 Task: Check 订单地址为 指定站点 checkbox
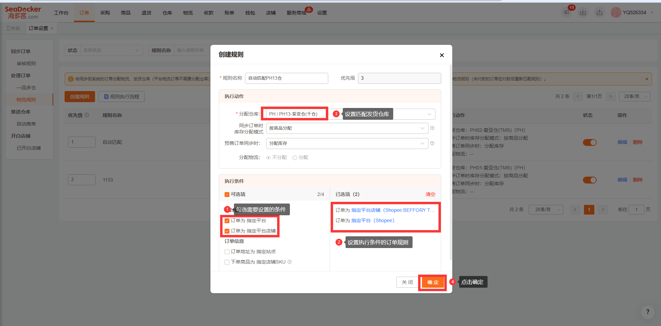(x=227, y=252)
